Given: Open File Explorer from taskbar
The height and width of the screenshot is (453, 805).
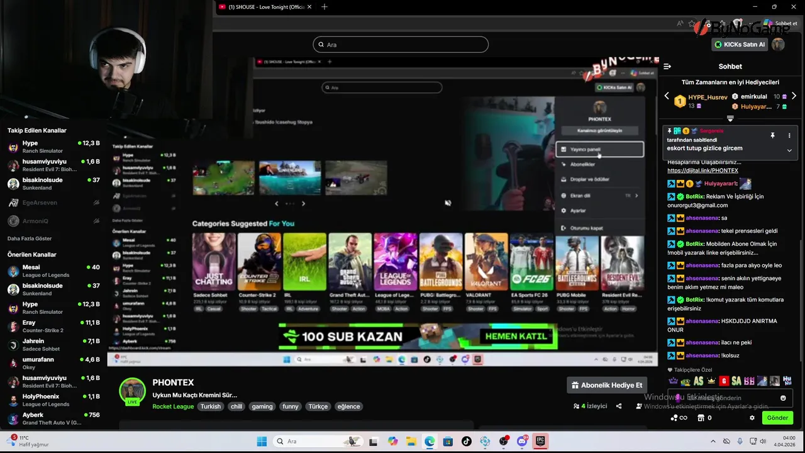Looking at the screenshot, I should [411, 441].
